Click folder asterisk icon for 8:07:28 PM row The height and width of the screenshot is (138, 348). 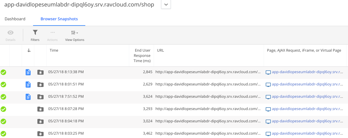(40, 109)
